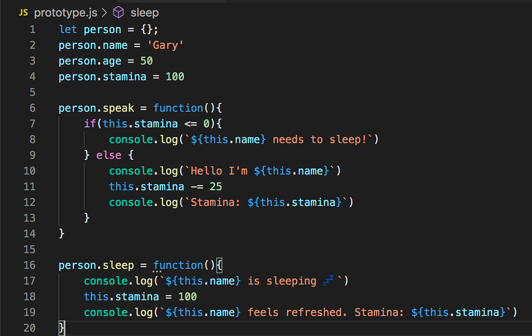Click line number 16
The height and width of the screenshot is (336, 532).
(x=29, y=265)
